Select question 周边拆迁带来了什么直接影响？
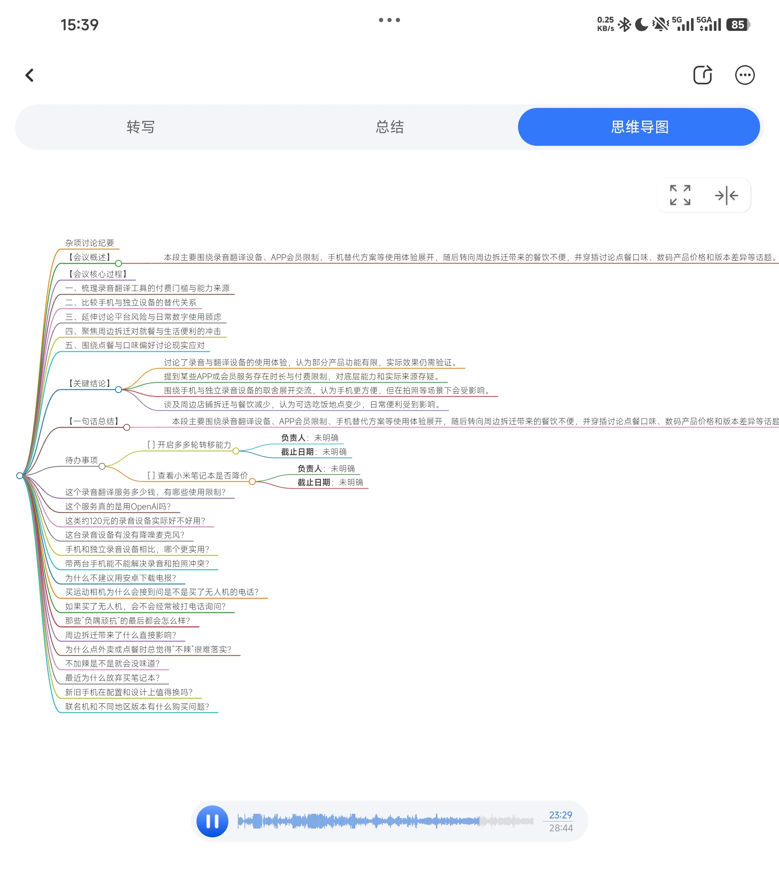 (121, 635)
